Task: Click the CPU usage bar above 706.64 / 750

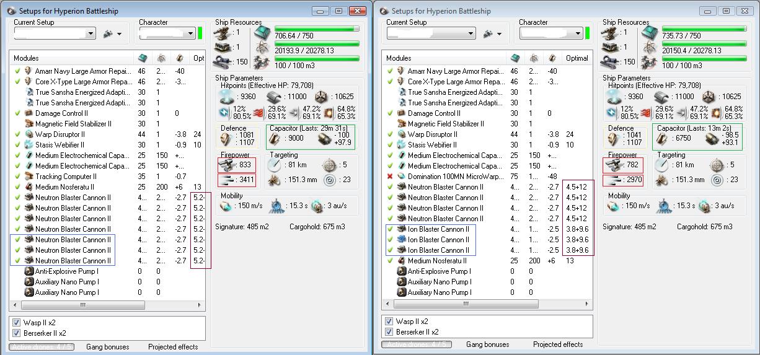Action: (317, 28)
